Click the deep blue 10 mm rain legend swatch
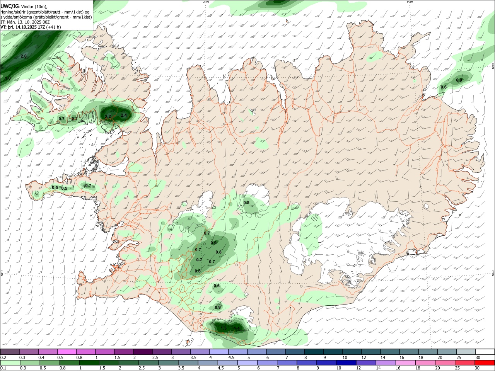This screenshot has width=495, height=371. coord(345,362)
